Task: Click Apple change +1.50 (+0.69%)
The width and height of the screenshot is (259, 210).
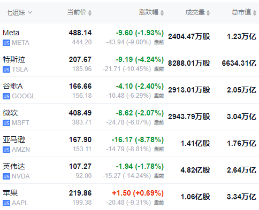Action: (x=138, y=193)
